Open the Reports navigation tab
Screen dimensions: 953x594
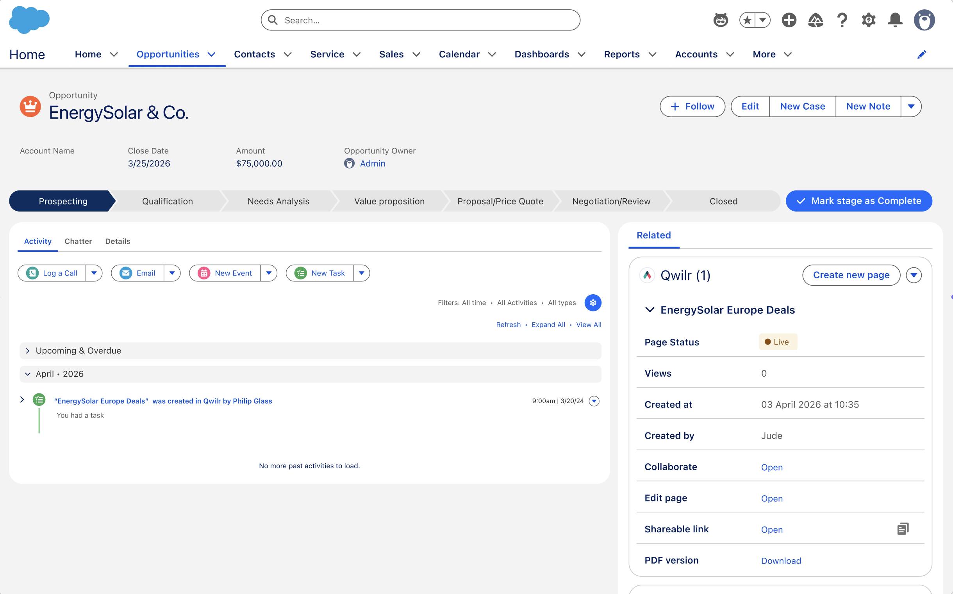pos(622,54)
